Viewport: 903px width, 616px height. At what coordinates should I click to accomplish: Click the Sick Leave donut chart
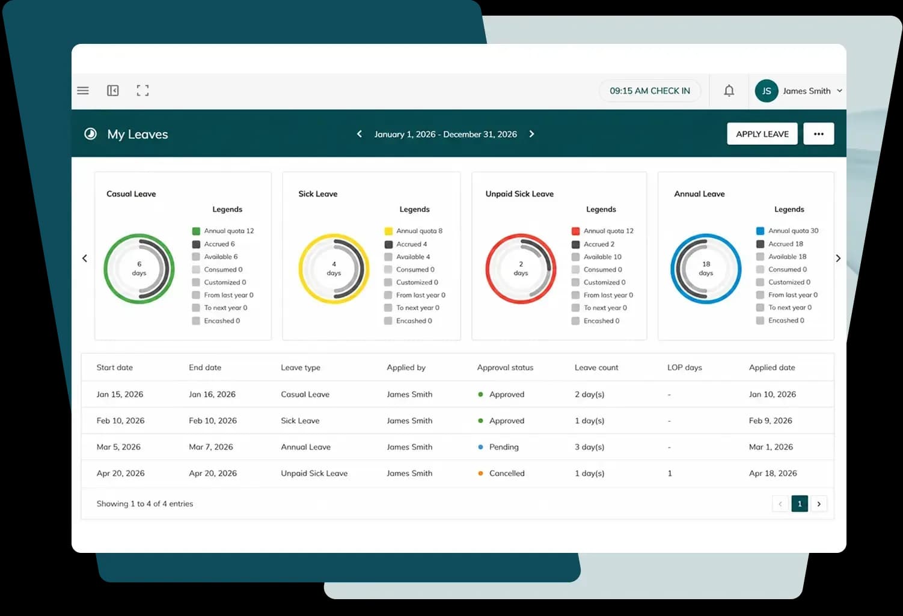pyautogui.click(x=334, y=269)
